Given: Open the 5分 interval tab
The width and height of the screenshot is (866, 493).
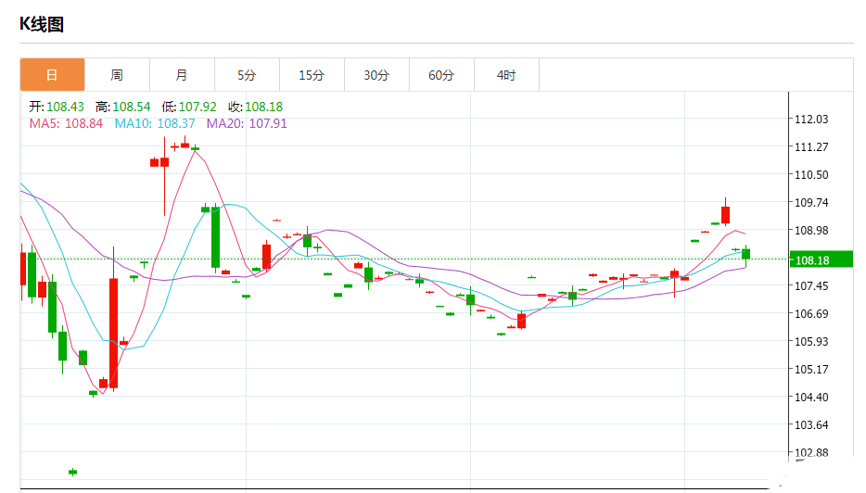Looking at the screenshot, I should pos(247,74).
